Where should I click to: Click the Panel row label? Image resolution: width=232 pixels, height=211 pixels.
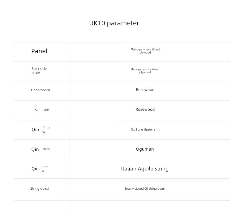39,51
